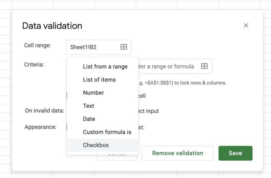The height and width of the screenshot is (178, 271).
Task: Select 'List of items' from dropdown
Action: pyautogui.click(x=99, y=80)
